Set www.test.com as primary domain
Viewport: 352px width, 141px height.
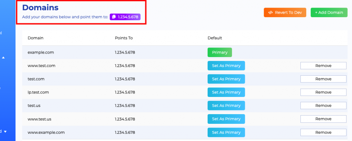point(226,66)
